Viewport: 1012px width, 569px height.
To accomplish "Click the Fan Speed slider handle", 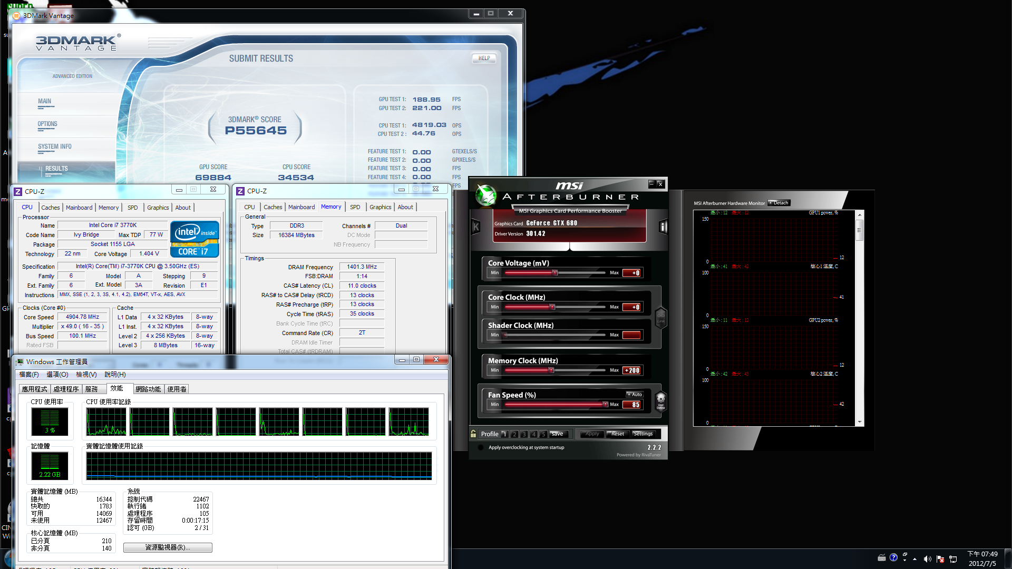I will (x=605, y=404).
